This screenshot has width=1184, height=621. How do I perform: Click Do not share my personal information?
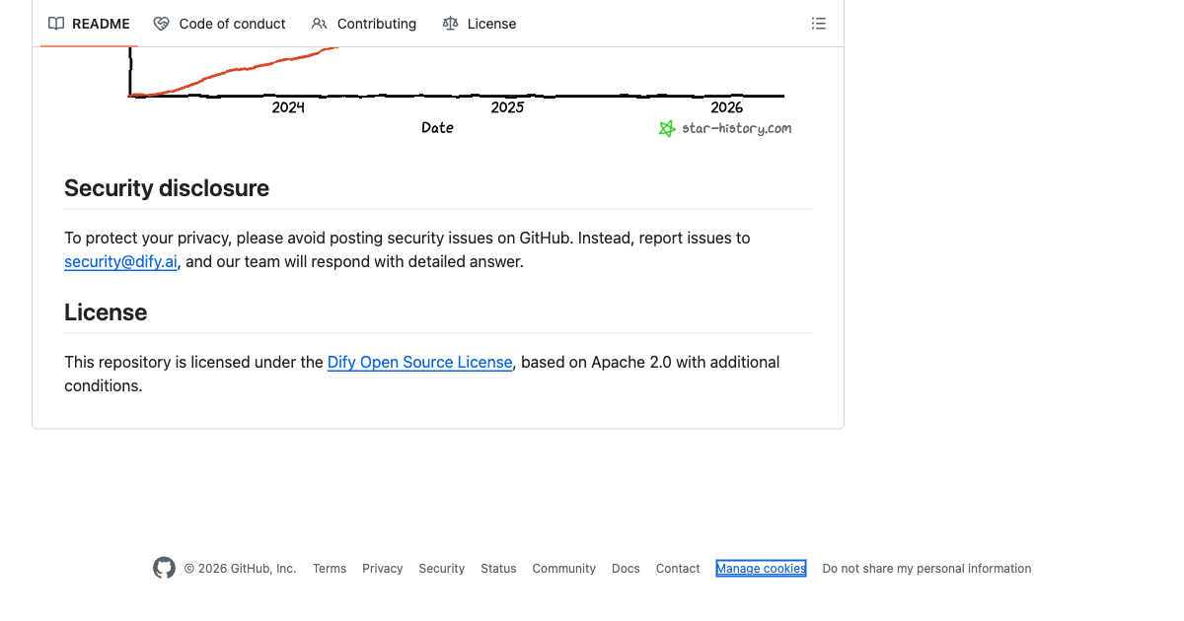point(925,568)
